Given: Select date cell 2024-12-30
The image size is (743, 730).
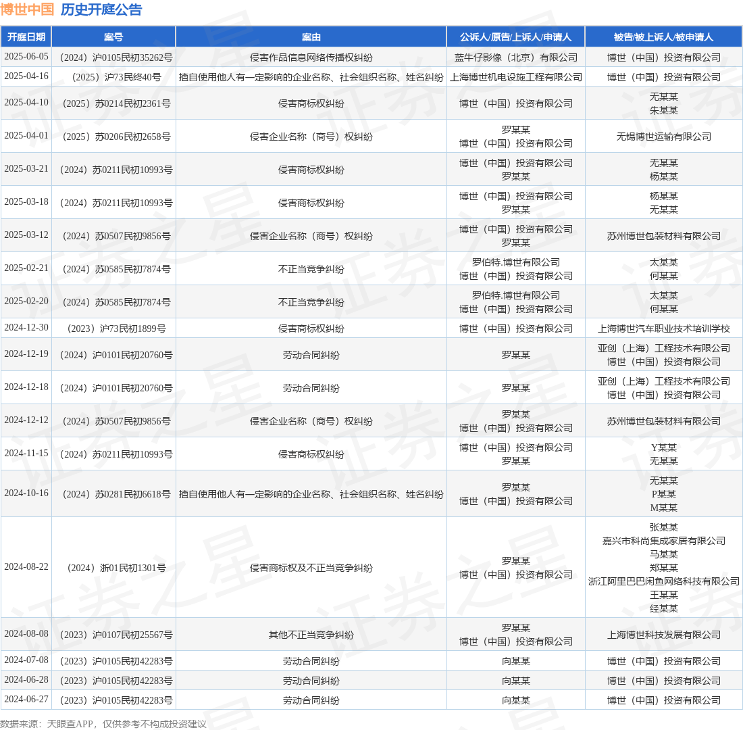Looking at the screenshot, I should click(x=26, y=328).
